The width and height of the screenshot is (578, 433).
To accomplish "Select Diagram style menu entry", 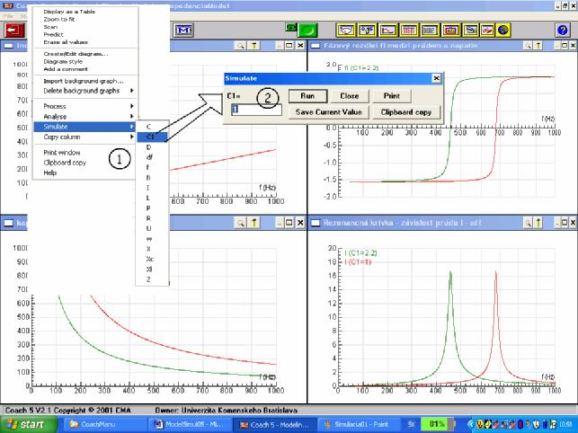I will point(63,62).
